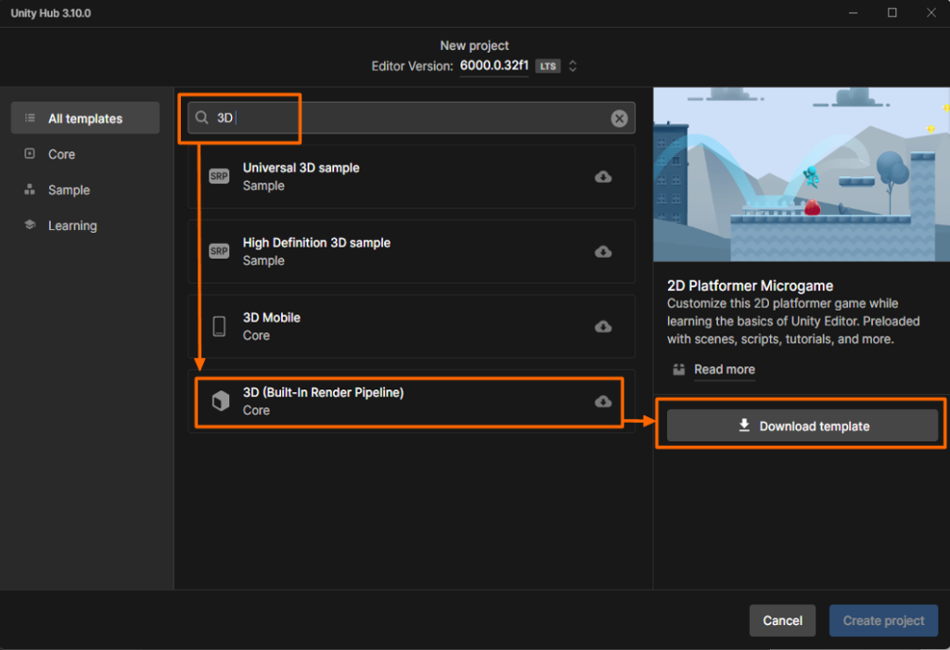Click the 2D Platformer Microgame preview image
950x650 pixels.
coord(802,175)
